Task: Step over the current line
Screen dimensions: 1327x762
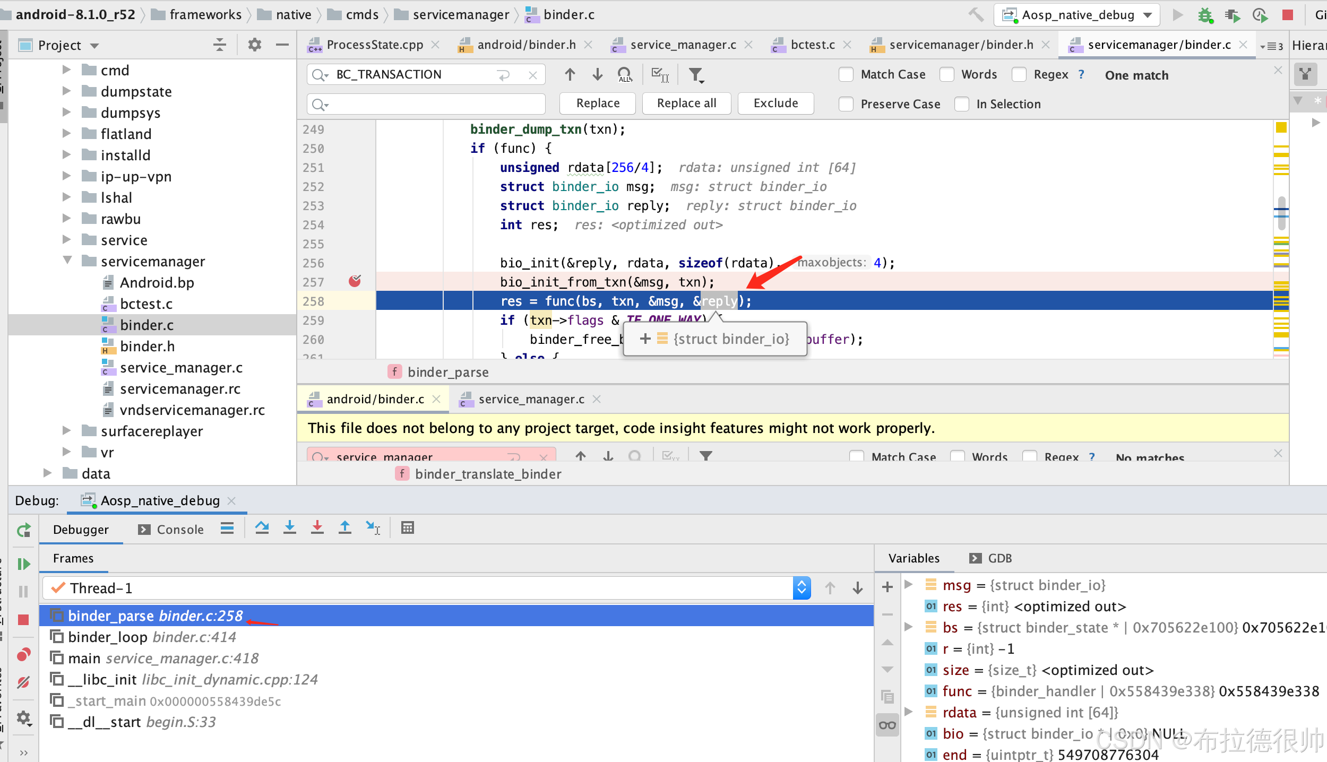Action: (x=262, y=527)
